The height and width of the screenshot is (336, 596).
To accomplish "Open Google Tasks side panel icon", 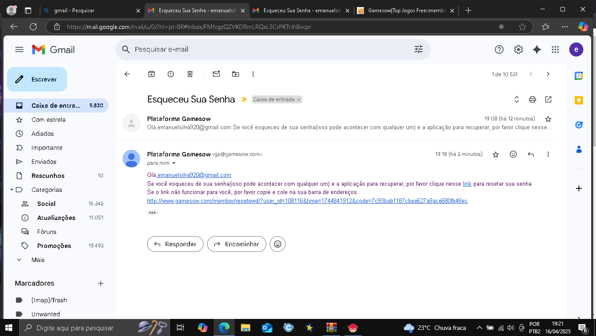I will point(579,125).
